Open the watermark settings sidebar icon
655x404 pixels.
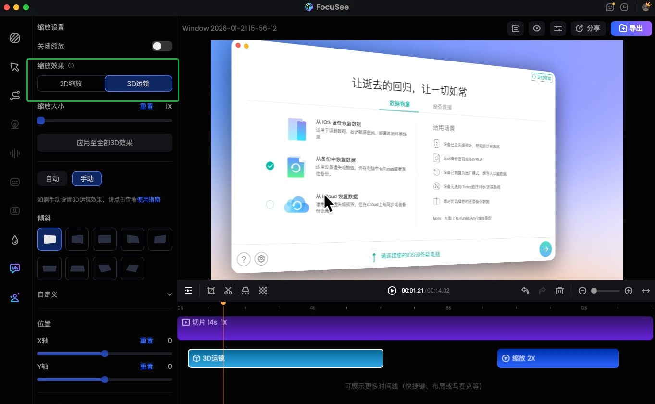[x=15, y=211]
